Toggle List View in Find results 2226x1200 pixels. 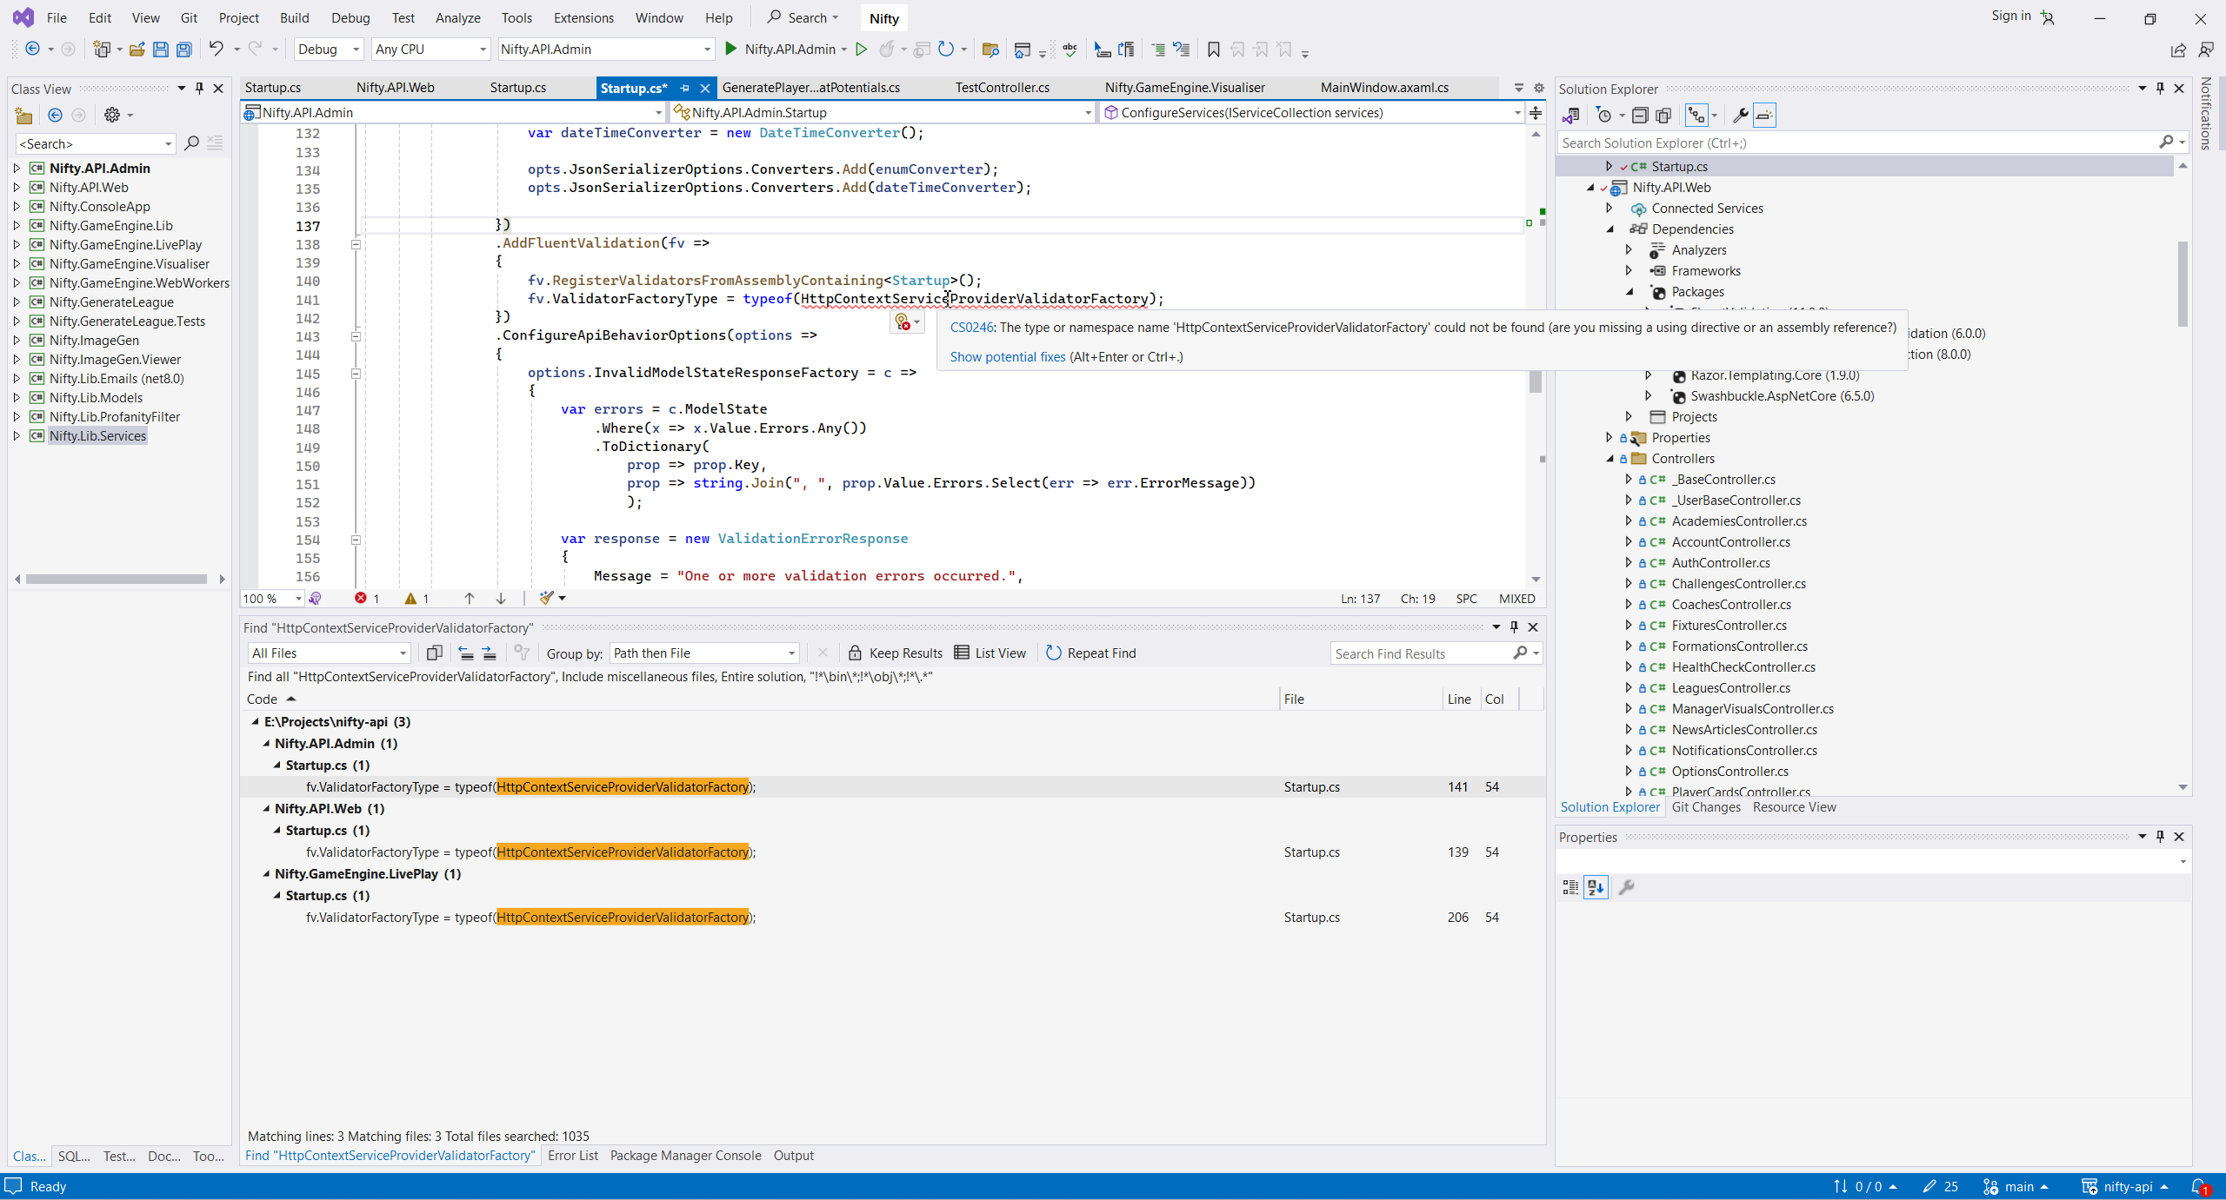point(990,653)
